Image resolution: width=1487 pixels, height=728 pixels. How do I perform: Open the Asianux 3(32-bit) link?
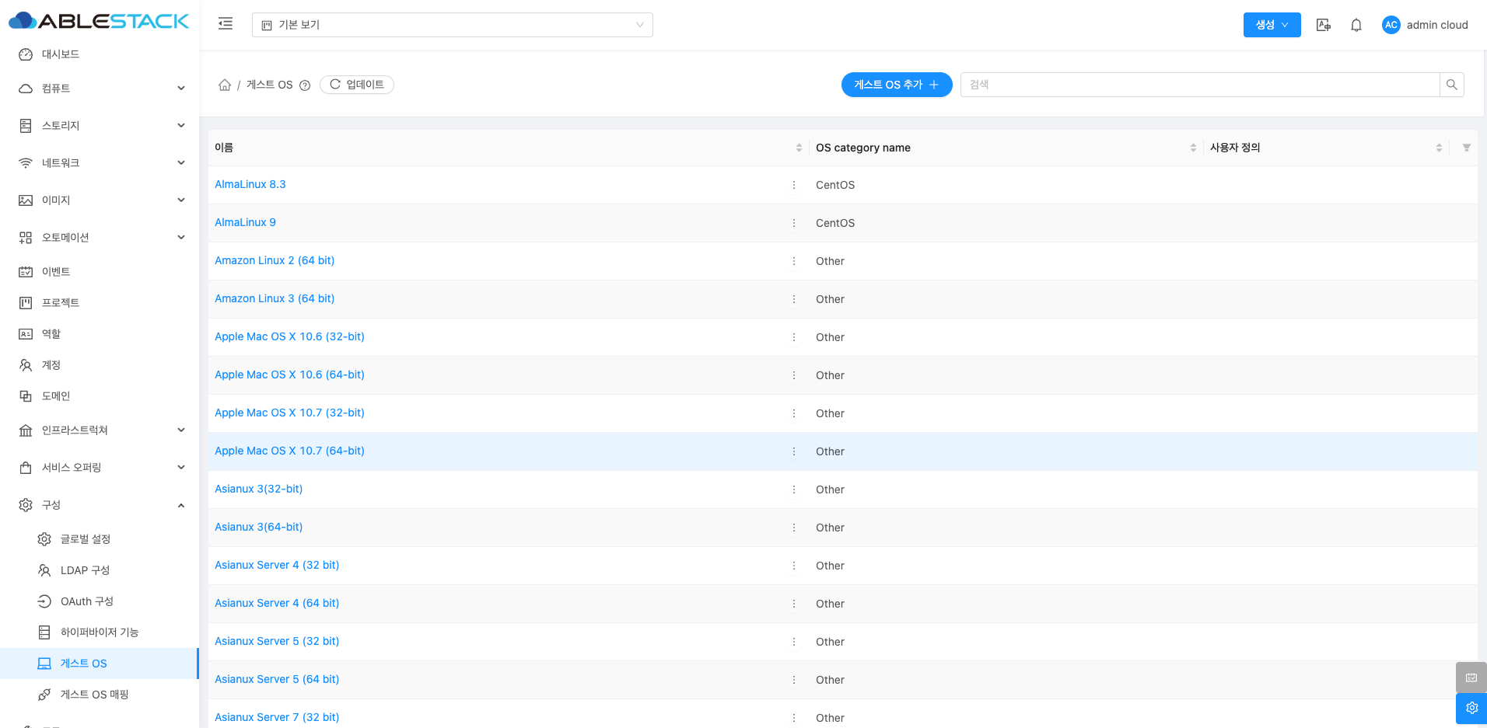click(x=259, y=489)
